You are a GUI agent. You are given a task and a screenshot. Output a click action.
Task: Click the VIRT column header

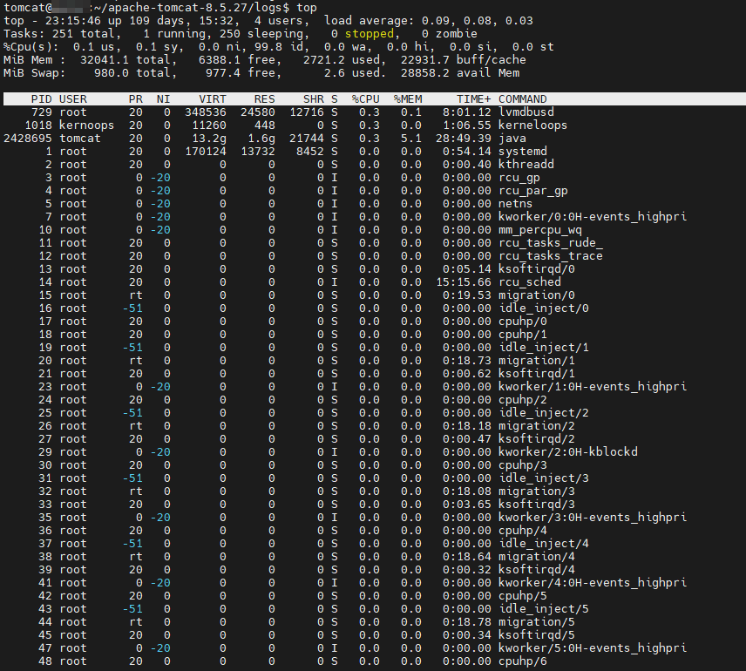(x=212, y=99)
